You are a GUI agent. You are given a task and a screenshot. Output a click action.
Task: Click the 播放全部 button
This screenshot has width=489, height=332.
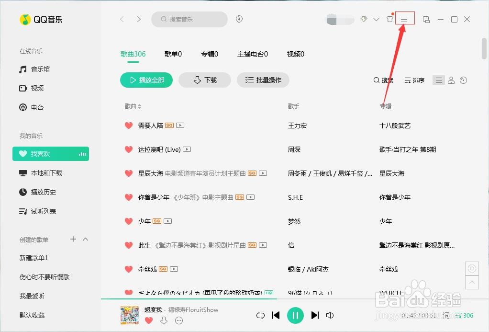[x=146, y=80]
